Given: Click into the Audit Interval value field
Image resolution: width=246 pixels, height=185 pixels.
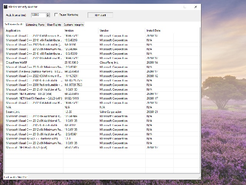Looking at the screenshot, I should (38, 15).
